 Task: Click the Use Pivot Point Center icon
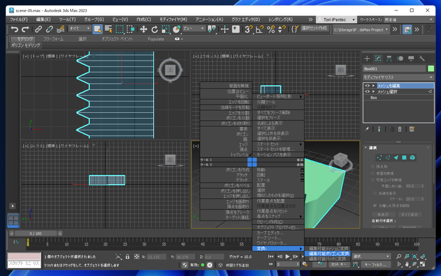pos(212,29)
